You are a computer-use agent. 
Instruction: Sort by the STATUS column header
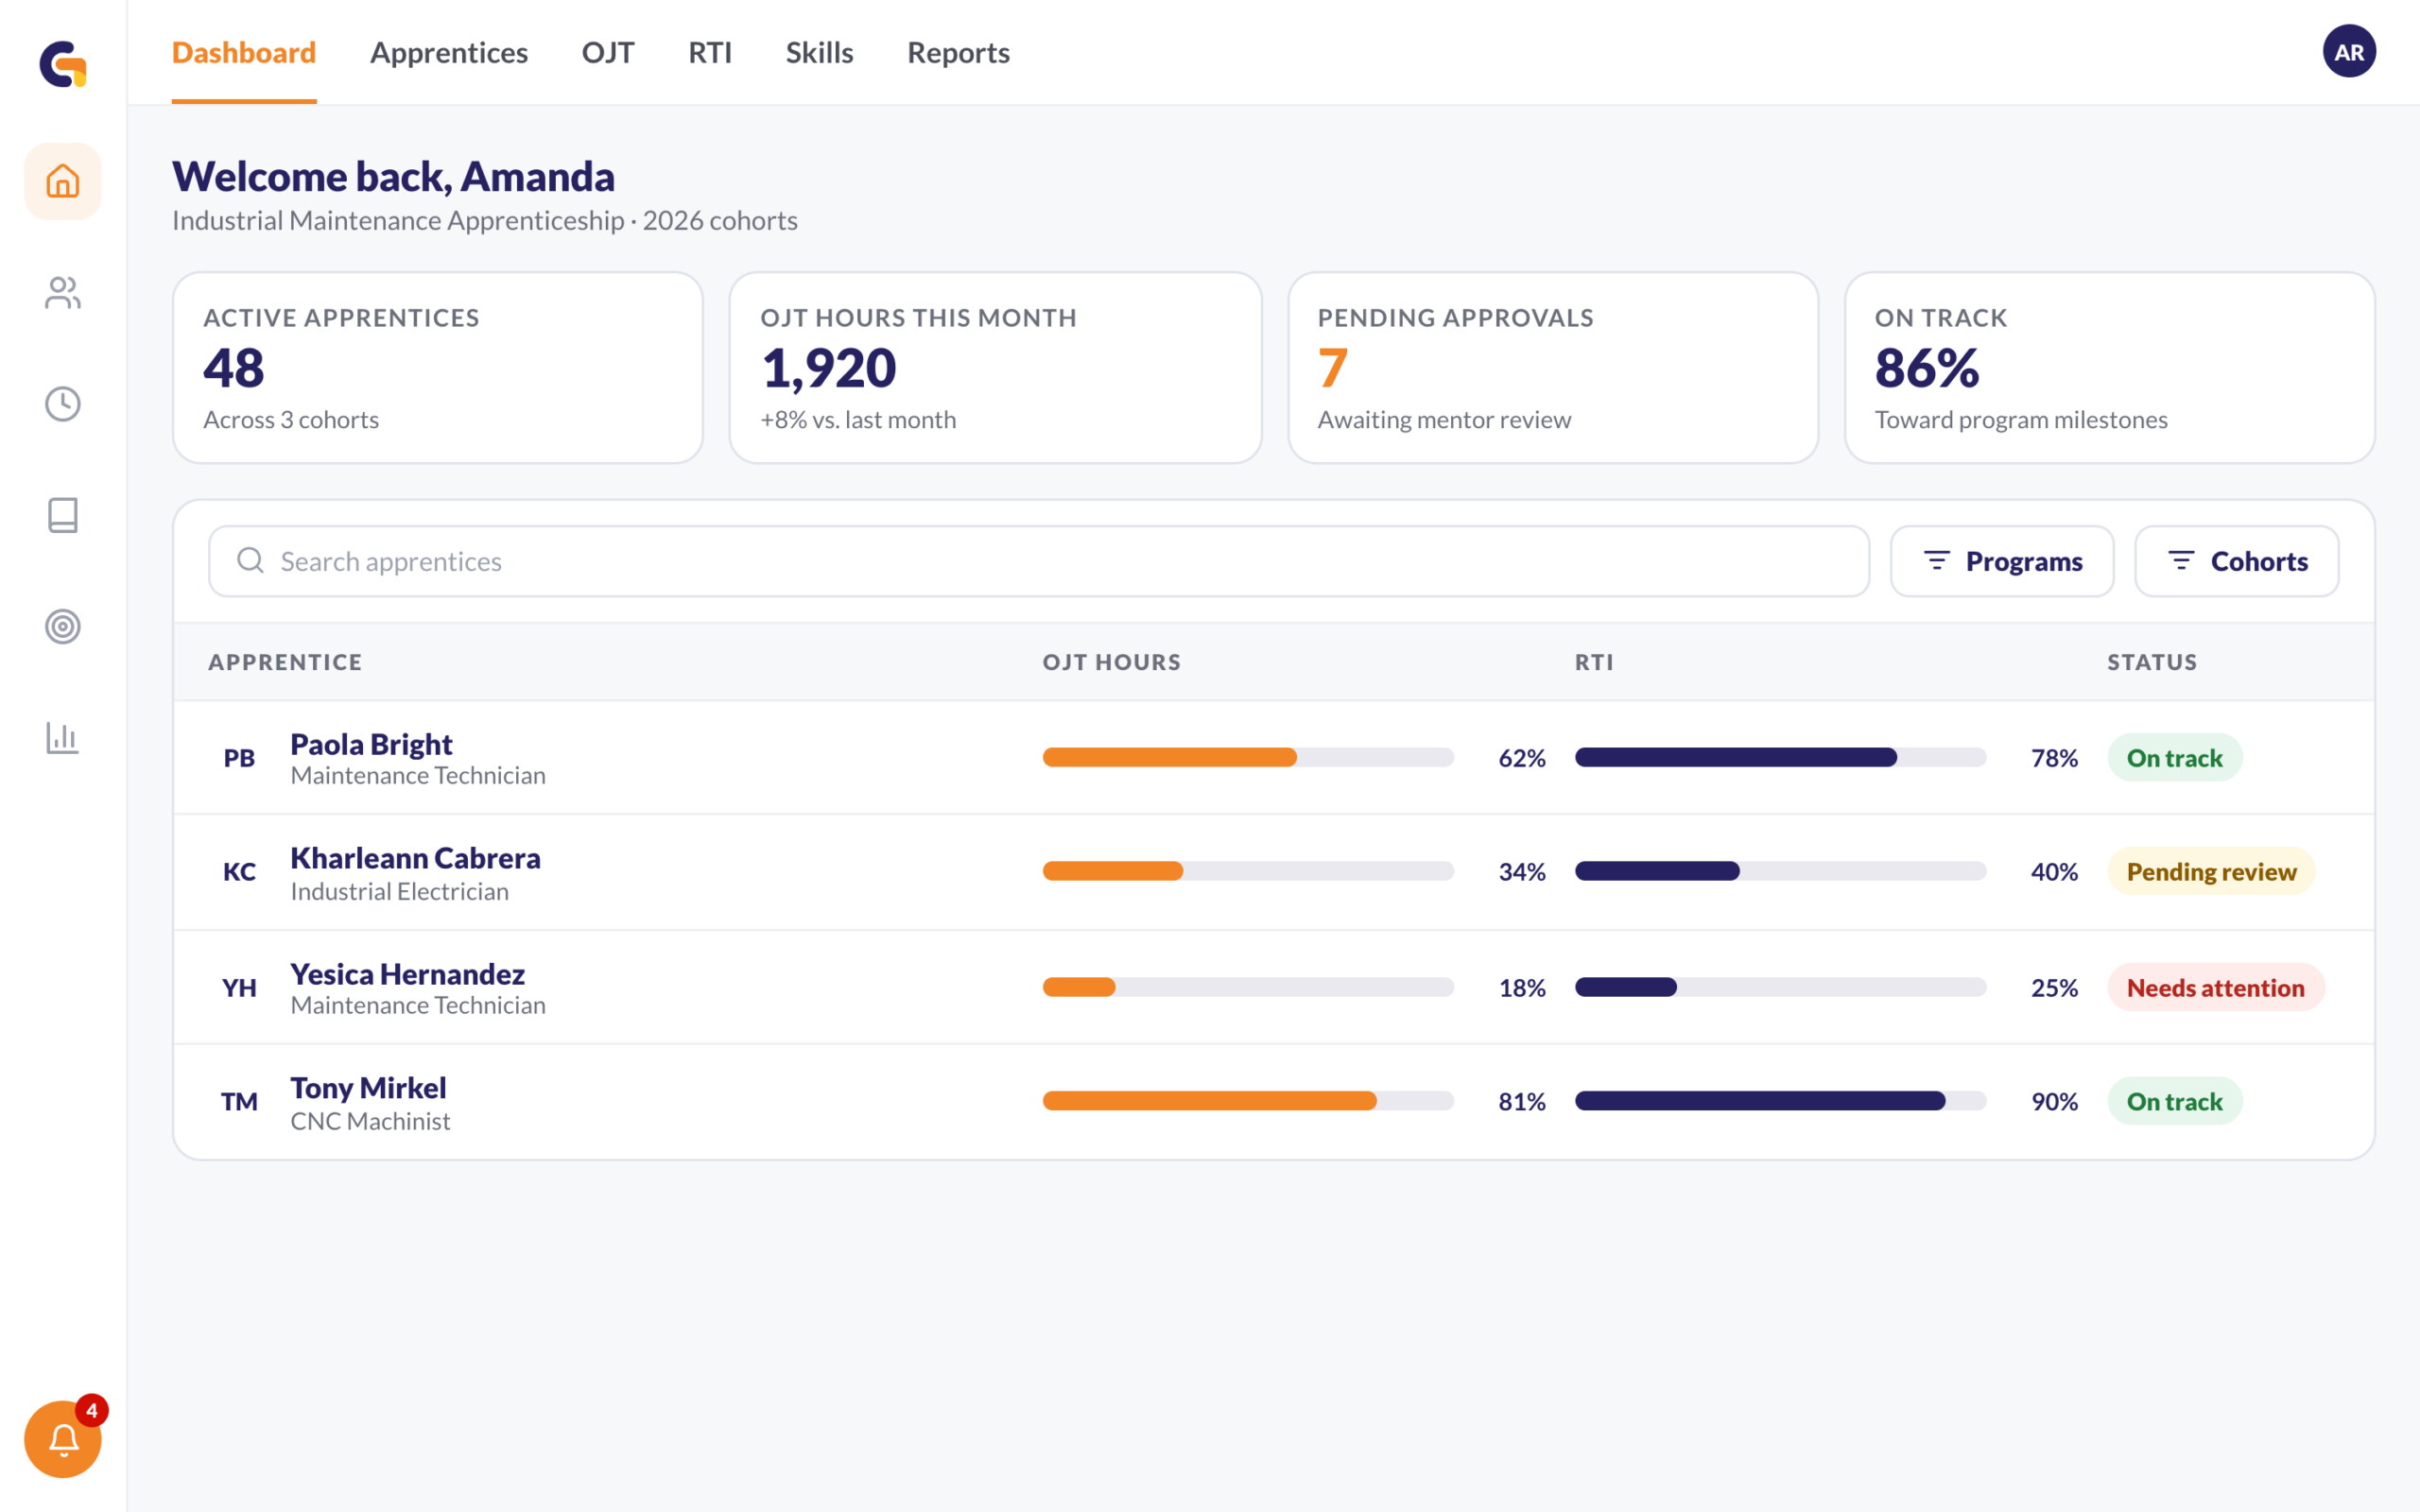tap(2152, 662)
